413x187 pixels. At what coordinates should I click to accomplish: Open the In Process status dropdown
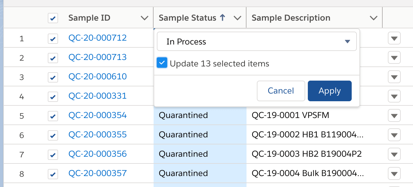click(257, 42)
